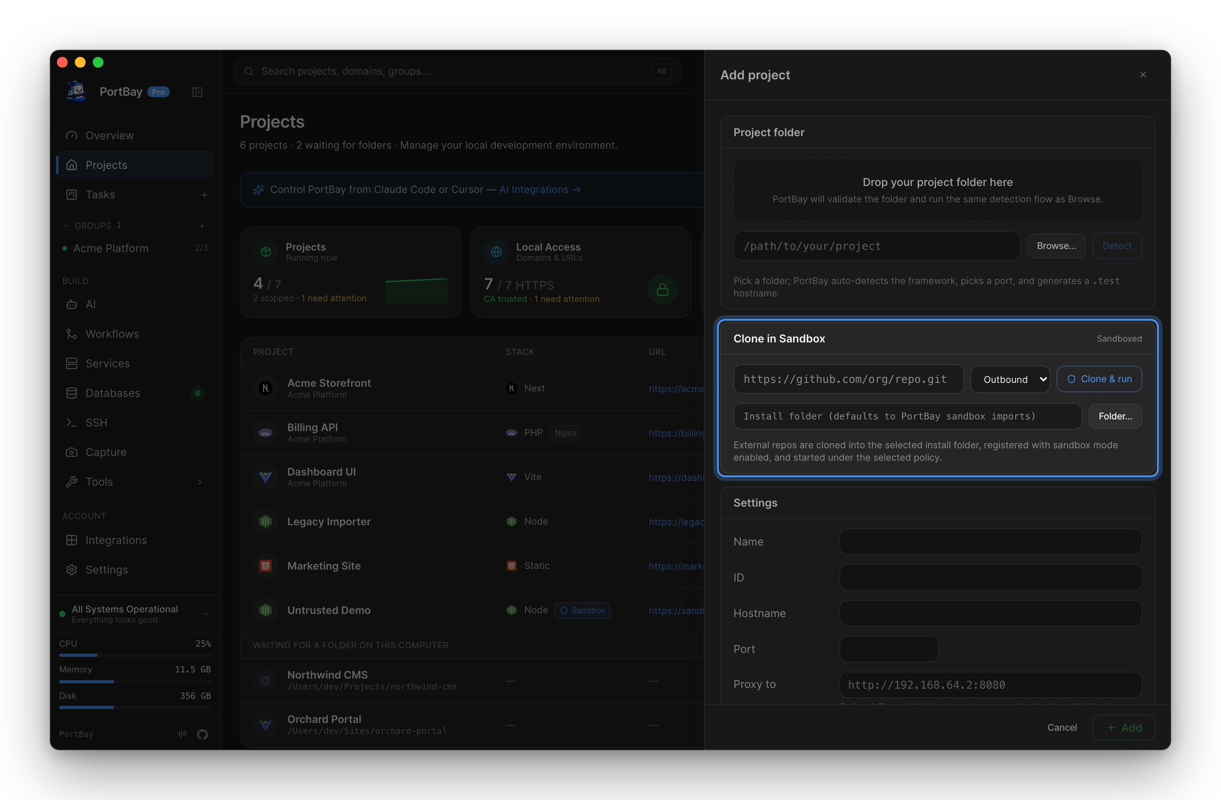Add a new group with plus icon
The height and width of the screenshot is (800, 1221).
tap(202, 226)
